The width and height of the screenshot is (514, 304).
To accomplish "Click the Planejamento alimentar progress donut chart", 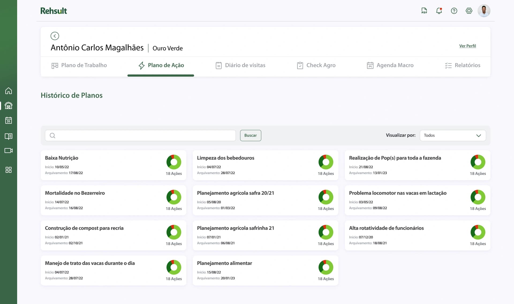I will pyautogui.click(x=326, y=267).
